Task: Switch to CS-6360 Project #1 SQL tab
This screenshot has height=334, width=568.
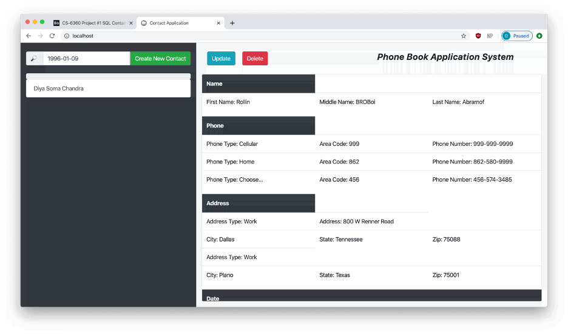Action: coord(91,23)
